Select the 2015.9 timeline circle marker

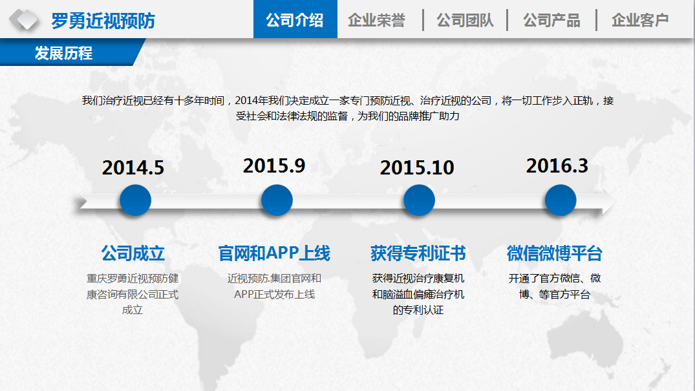coord(277,200)
